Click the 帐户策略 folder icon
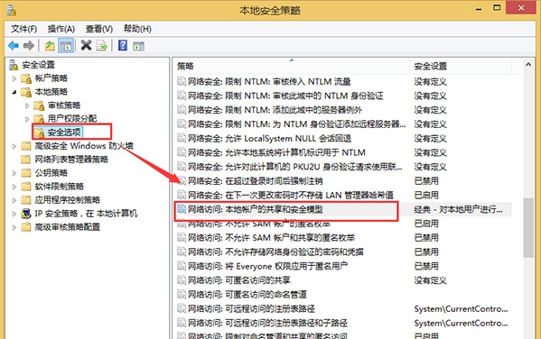 tap(26, 78)
